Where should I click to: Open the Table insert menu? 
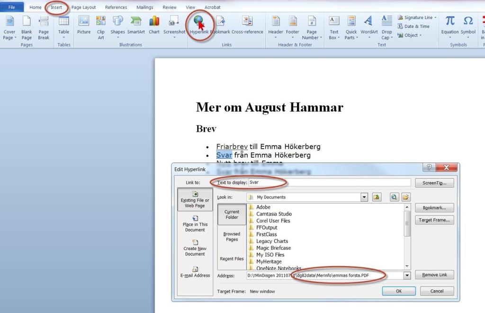(x=64, y=27)
